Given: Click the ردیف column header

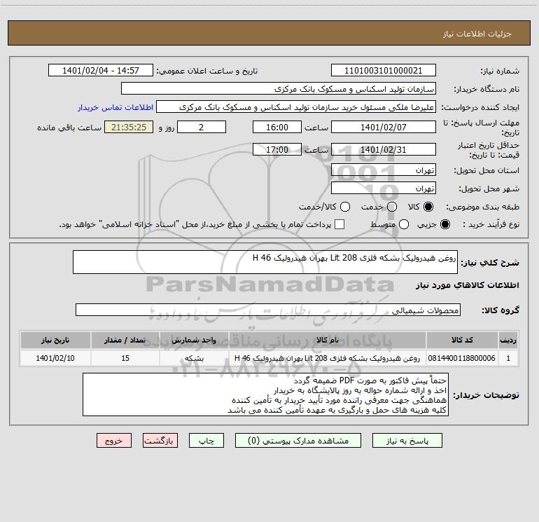Looking at the screenshot, I should point(508,340).
